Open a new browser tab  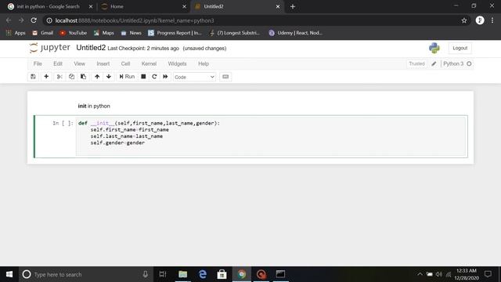point(293,6)
